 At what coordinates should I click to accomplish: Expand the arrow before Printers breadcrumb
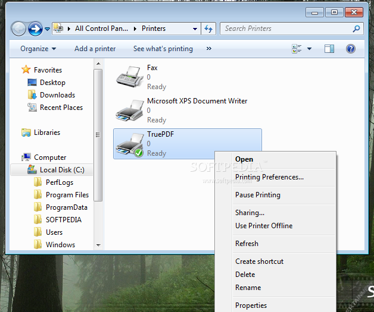[135, 29]
